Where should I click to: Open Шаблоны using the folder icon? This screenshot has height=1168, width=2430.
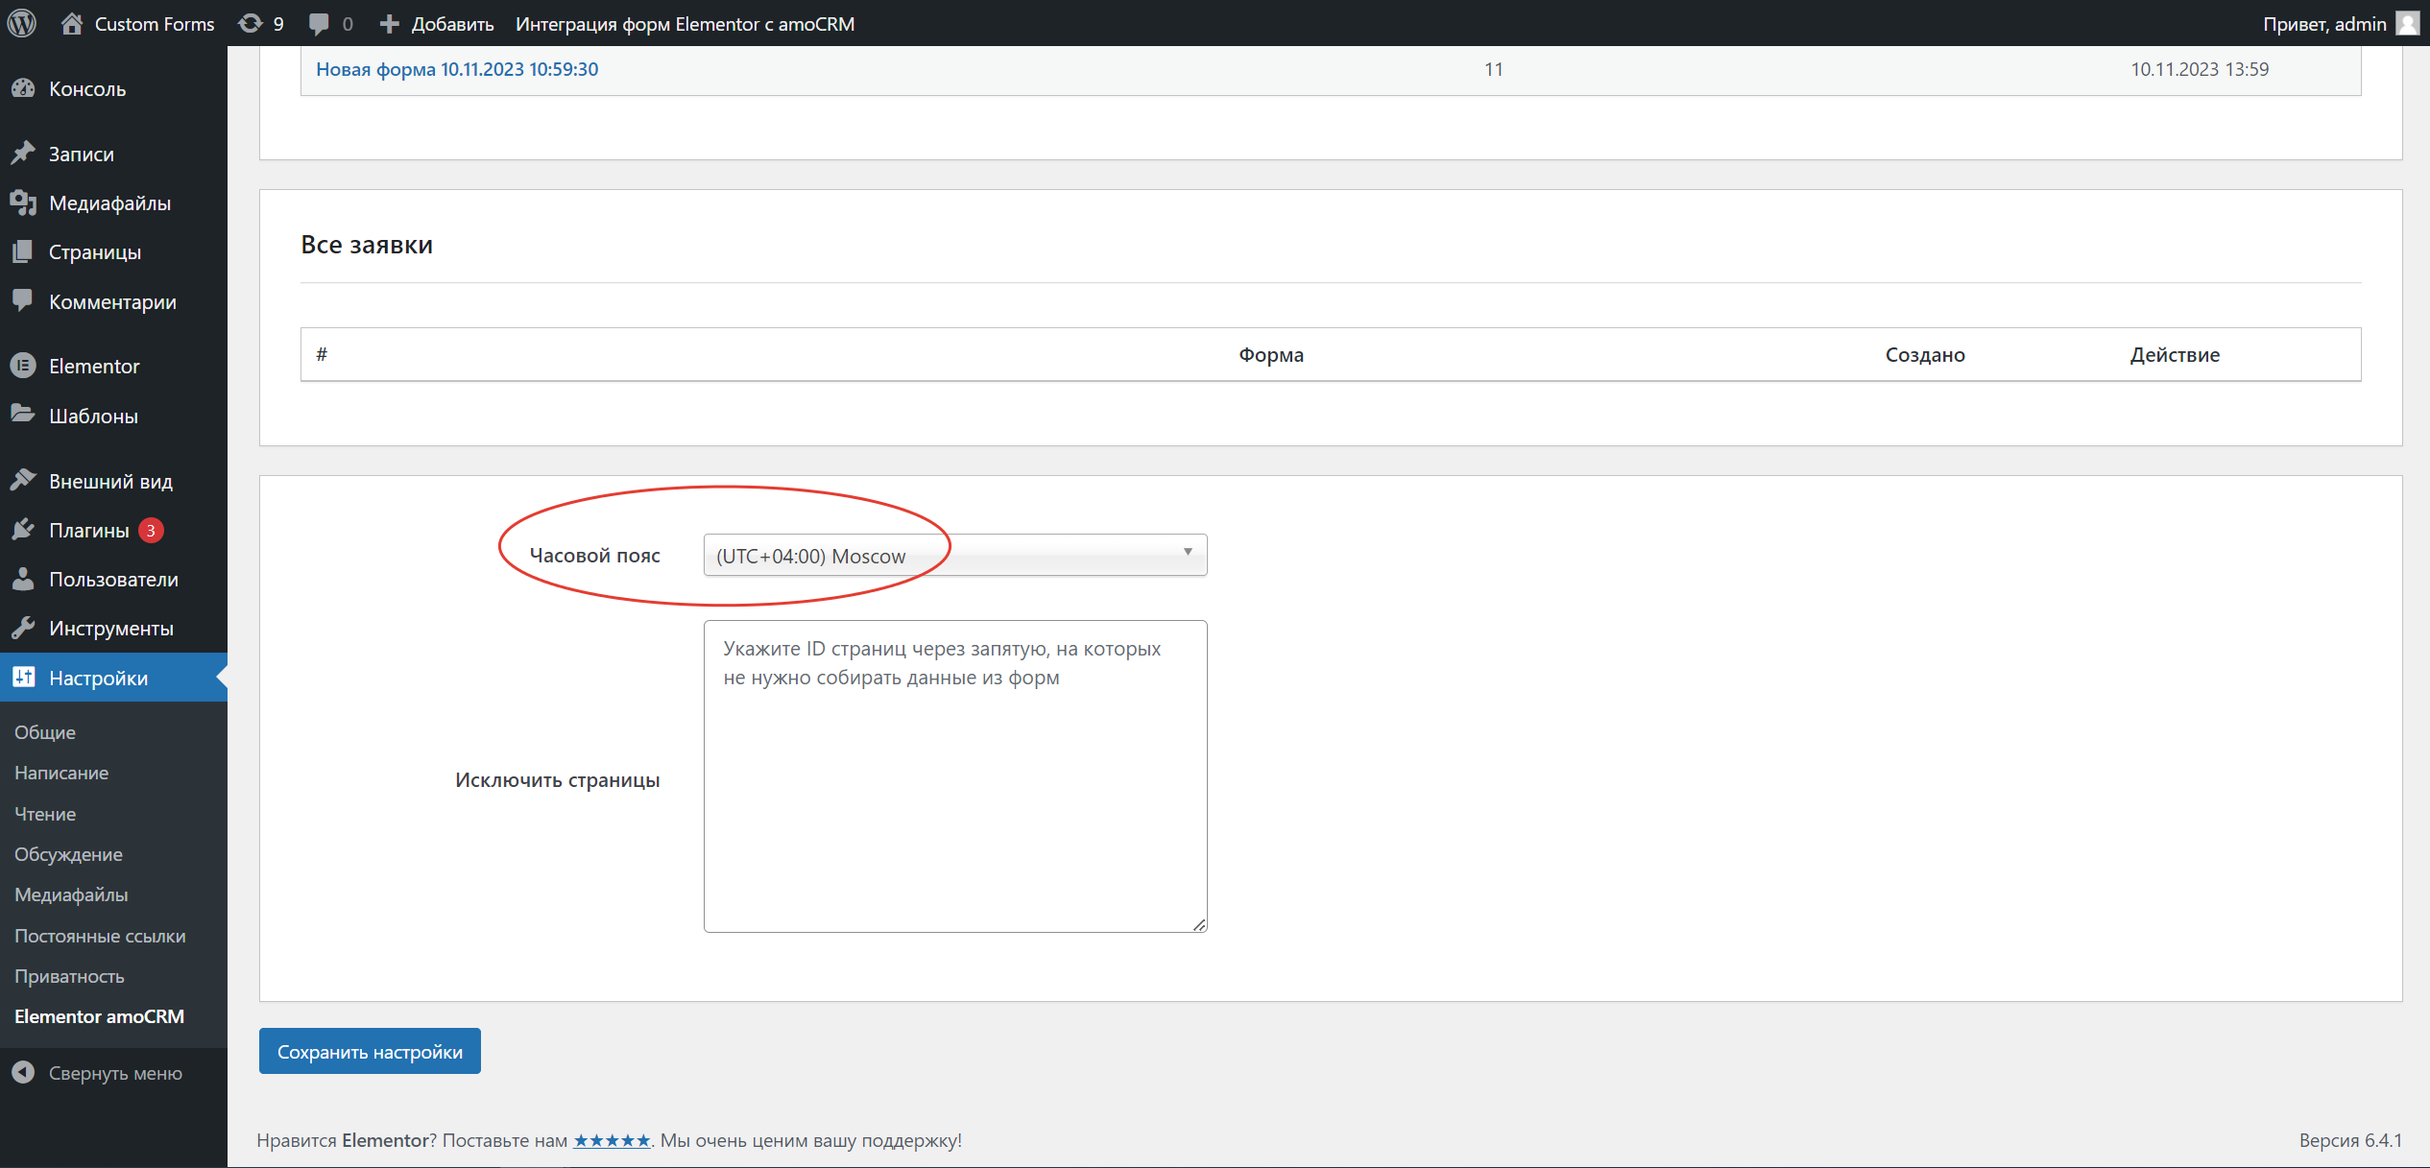pyautogui.click(x=23, y=414)
